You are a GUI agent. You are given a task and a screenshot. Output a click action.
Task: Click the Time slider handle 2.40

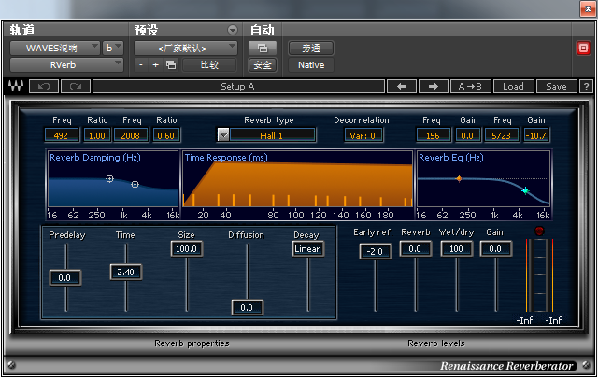click(x=126, y=273)
